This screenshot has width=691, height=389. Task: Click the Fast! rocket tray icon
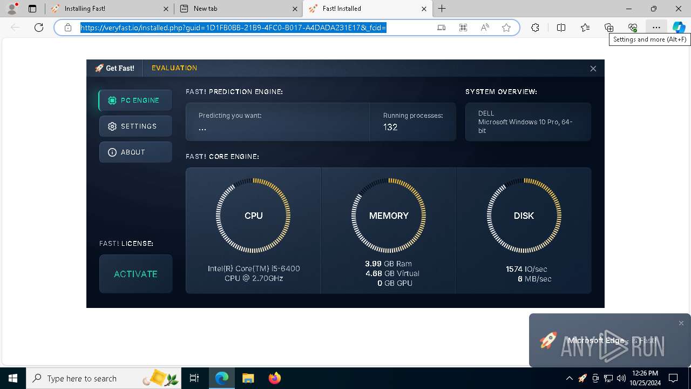[x=582, y=378]
